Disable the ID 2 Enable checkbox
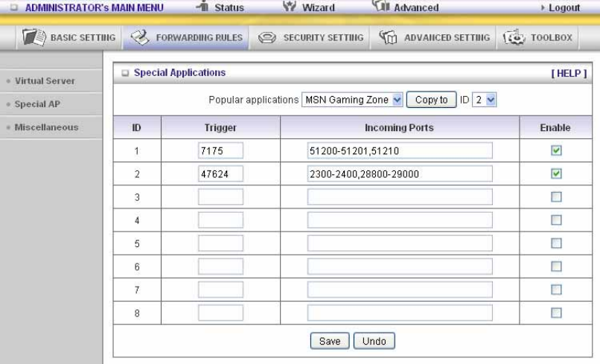The image size is (600, 364). [x=556, y=173]
